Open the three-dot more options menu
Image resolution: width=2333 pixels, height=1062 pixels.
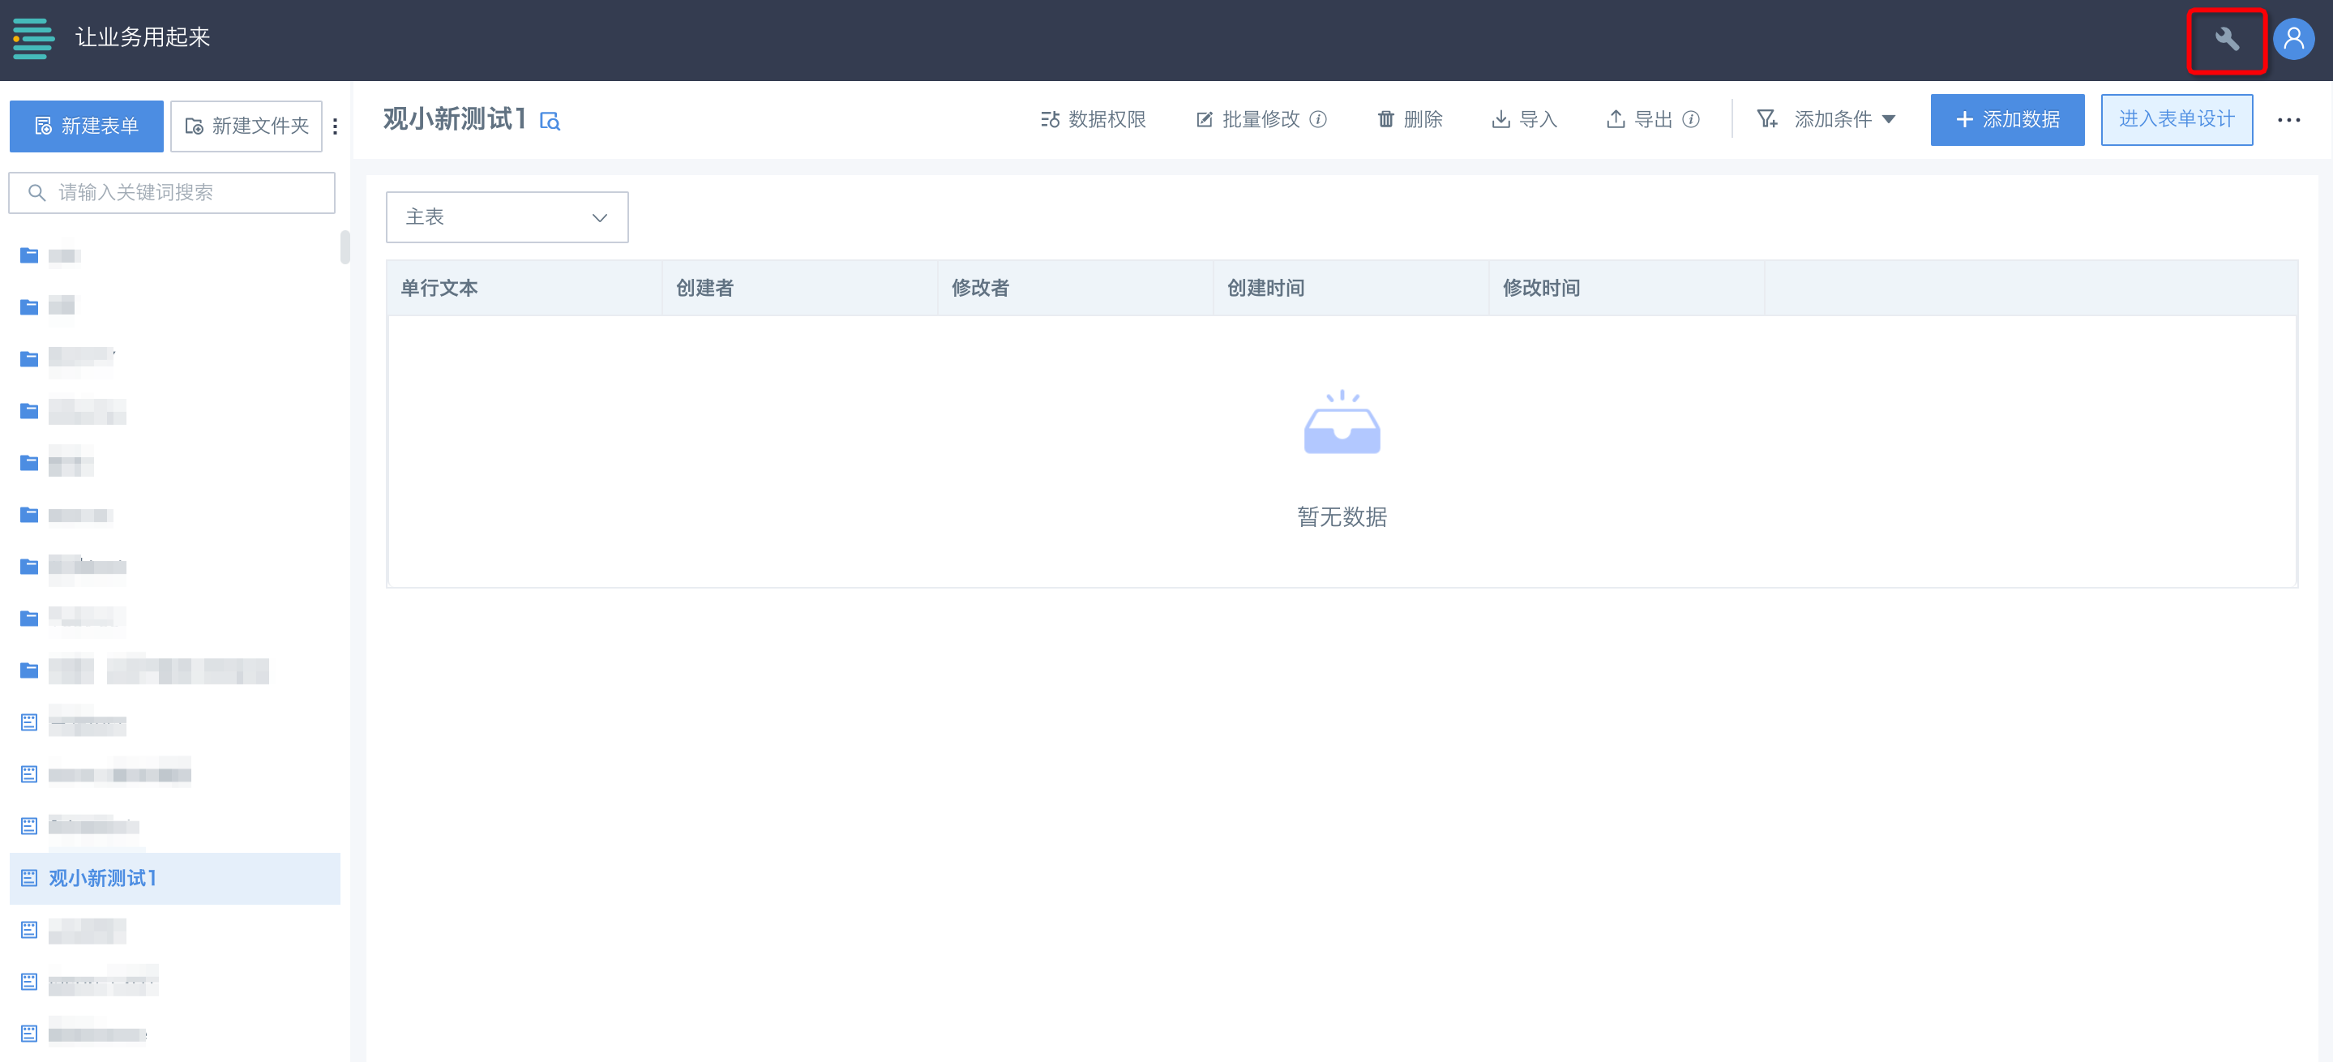[x=2288, y=121]
